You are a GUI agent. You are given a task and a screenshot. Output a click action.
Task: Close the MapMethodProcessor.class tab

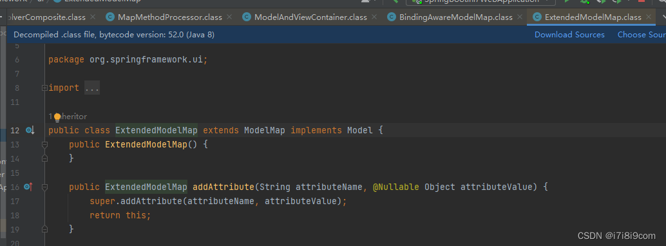pos(229,17)
